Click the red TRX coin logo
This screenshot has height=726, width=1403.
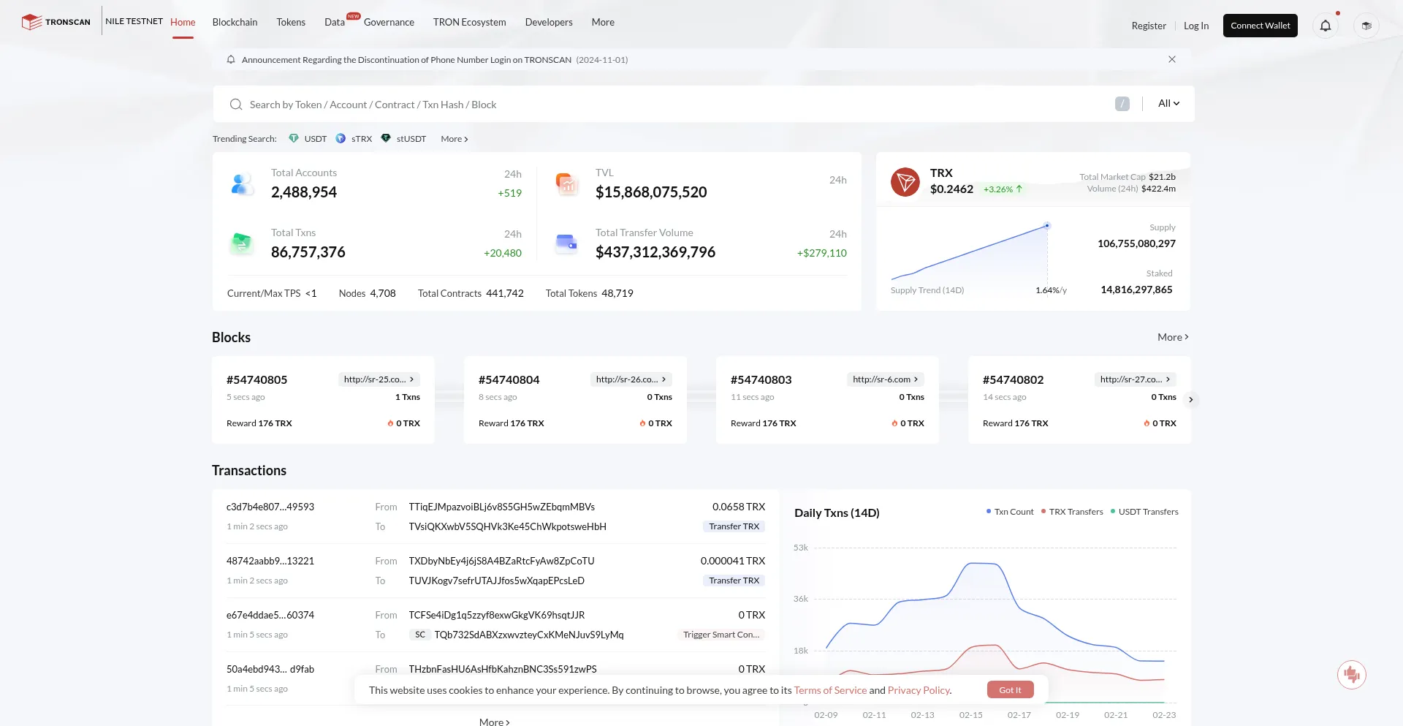pos(905,181)
